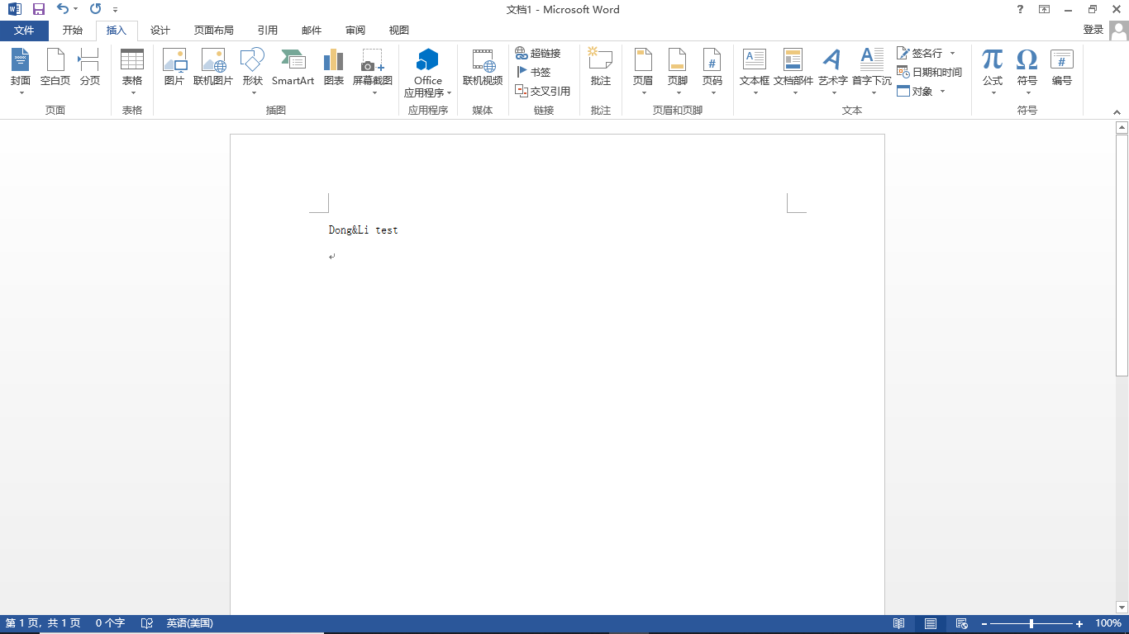Image resolution: width=1129 pixels, height=634 pixels.
Task: Customize the Quick Access Toolbar dropdown
Action: [x=115, y=10]
